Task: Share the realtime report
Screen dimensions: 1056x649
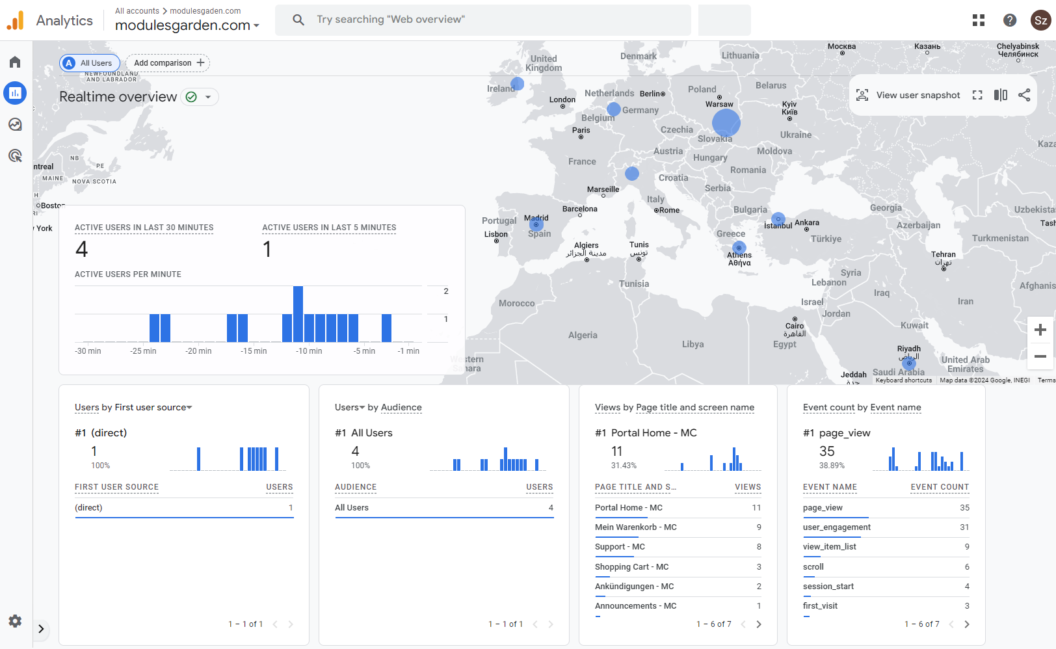Action: (1024, 95)
